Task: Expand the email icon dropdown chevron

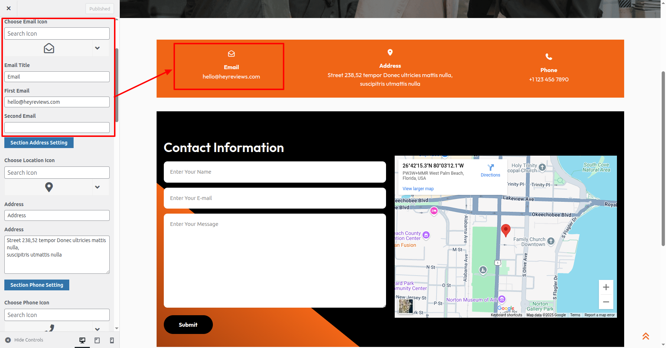Action: [97, 48]
